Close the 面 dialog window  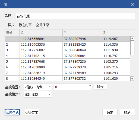[132, 4]
